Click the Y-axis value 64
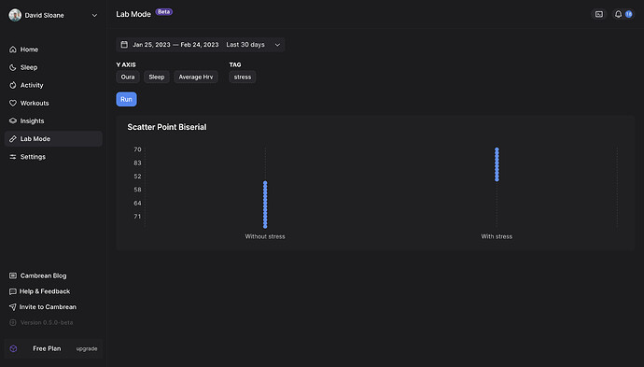This screenshot has height=367, width=644. click(137, 203)
